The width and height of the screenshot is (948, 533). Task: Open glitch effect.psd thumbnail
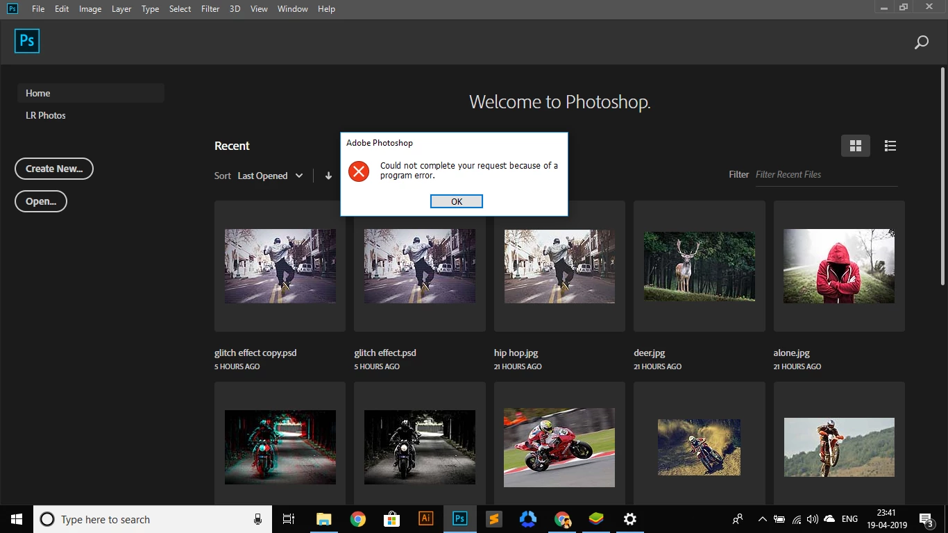(420, 266)
